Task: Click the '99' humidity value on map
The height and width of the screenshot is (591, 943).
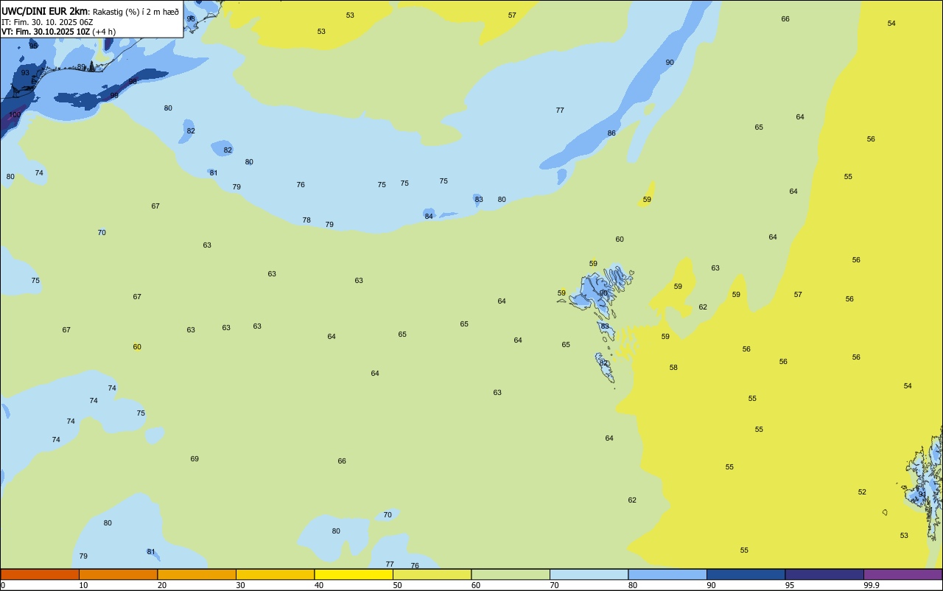Action: pyautogui.click(x=114, y=95)
